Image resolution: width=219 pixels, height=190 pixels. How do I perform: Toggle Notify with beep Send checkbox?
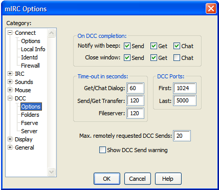click(x=127, y=46)
